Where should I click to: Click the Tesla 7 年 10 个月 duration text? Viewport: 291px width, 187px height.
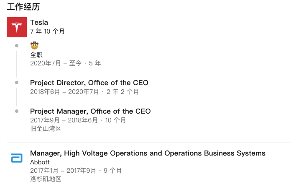[47, 31]
